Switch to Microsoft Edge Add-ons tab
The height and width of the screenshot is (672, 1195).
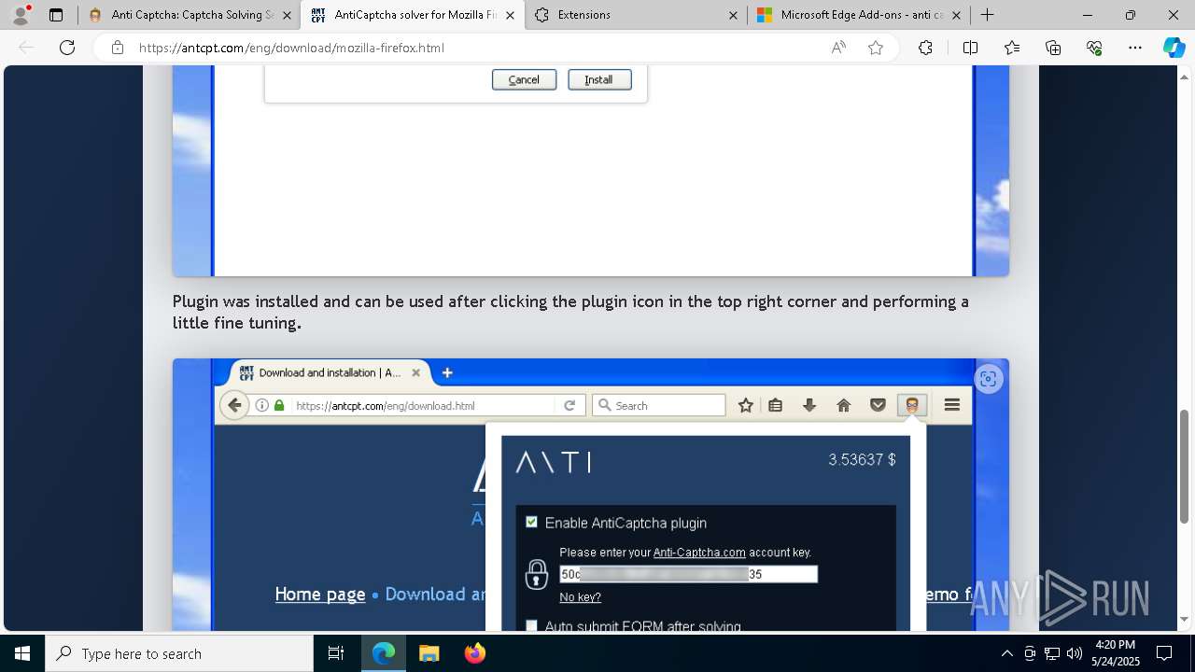point(861,15)
